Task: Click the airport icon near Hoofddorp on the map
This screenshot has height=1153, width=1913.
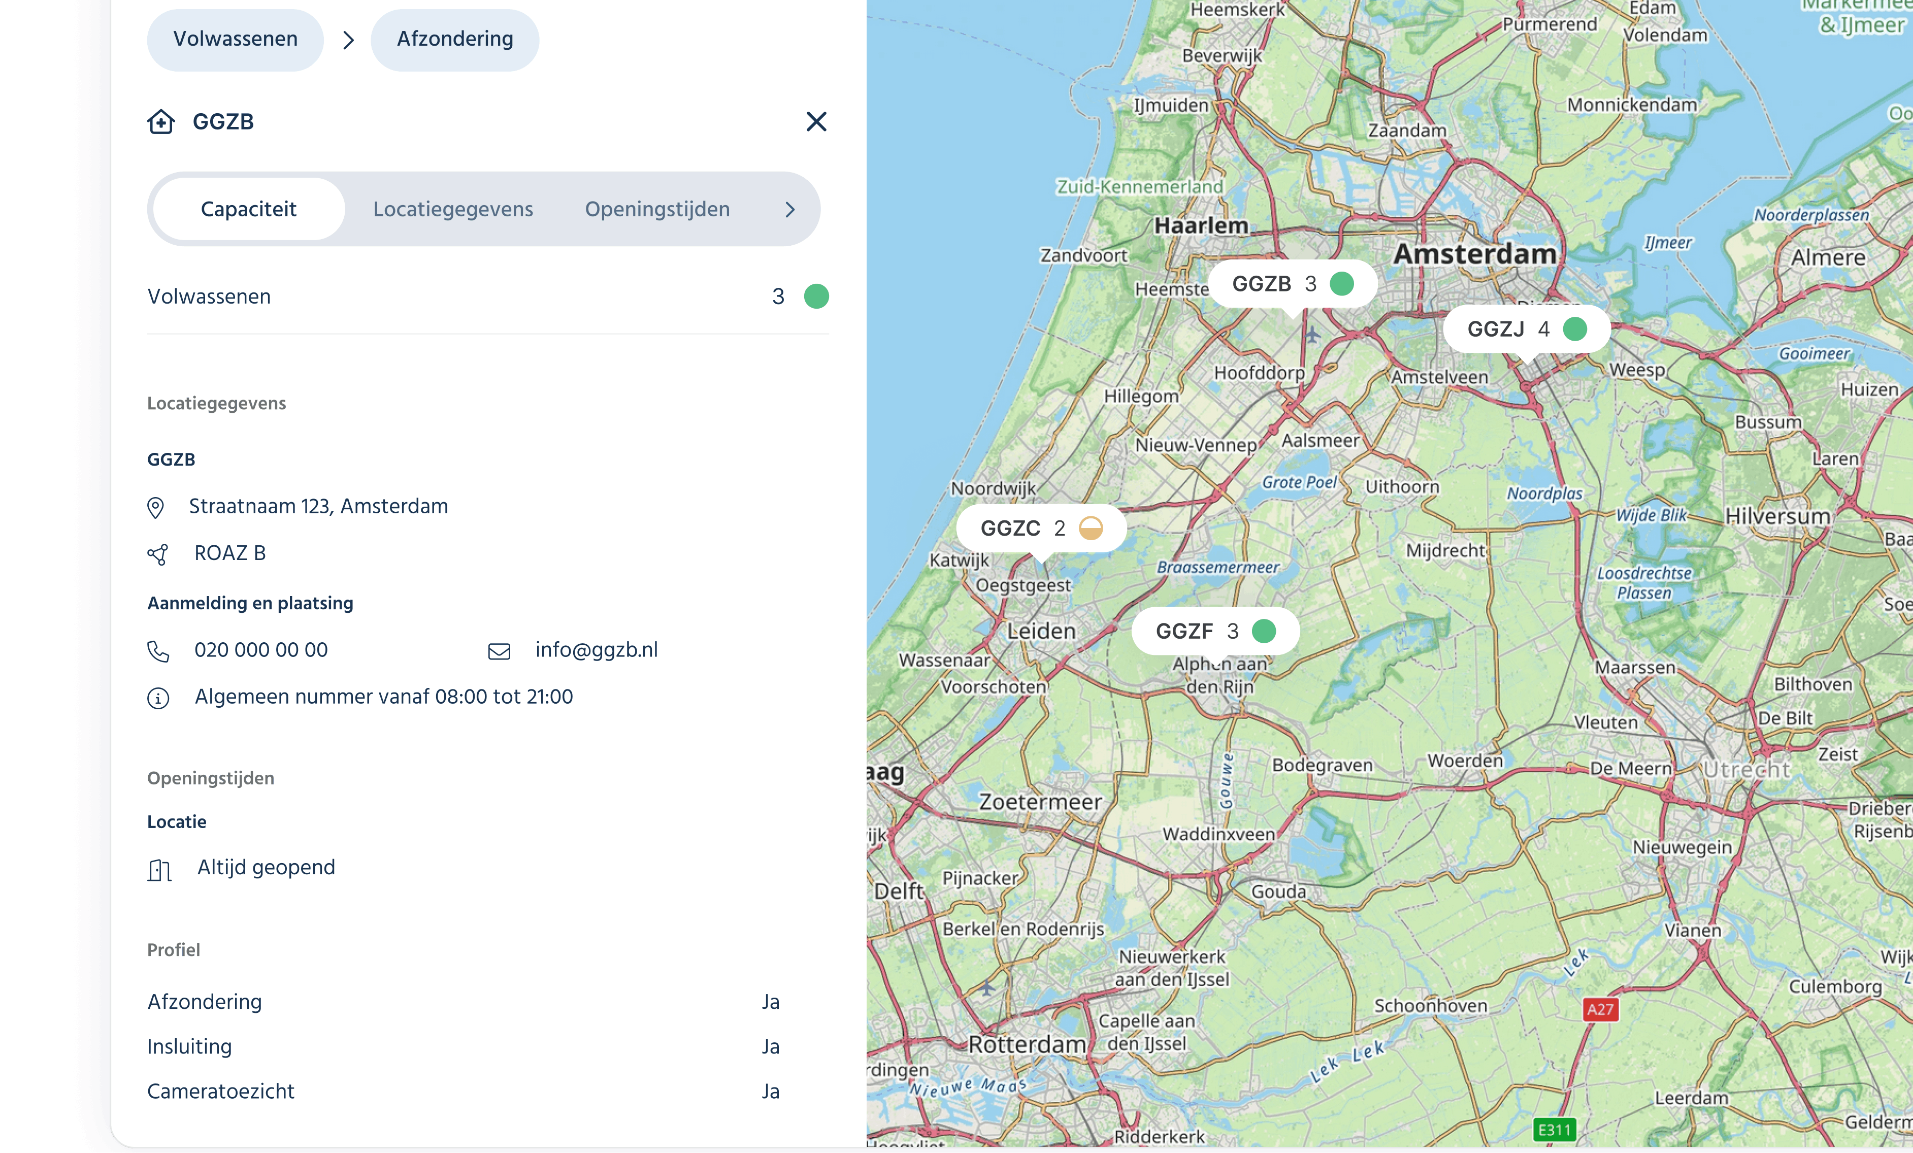Action: point(1312,336)
